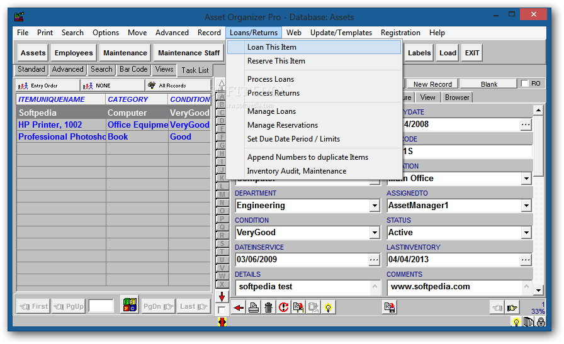Click the trash can delete icon
Viewport: 564px width, 344px height.
pyautogui.click(x=268, y=308)
